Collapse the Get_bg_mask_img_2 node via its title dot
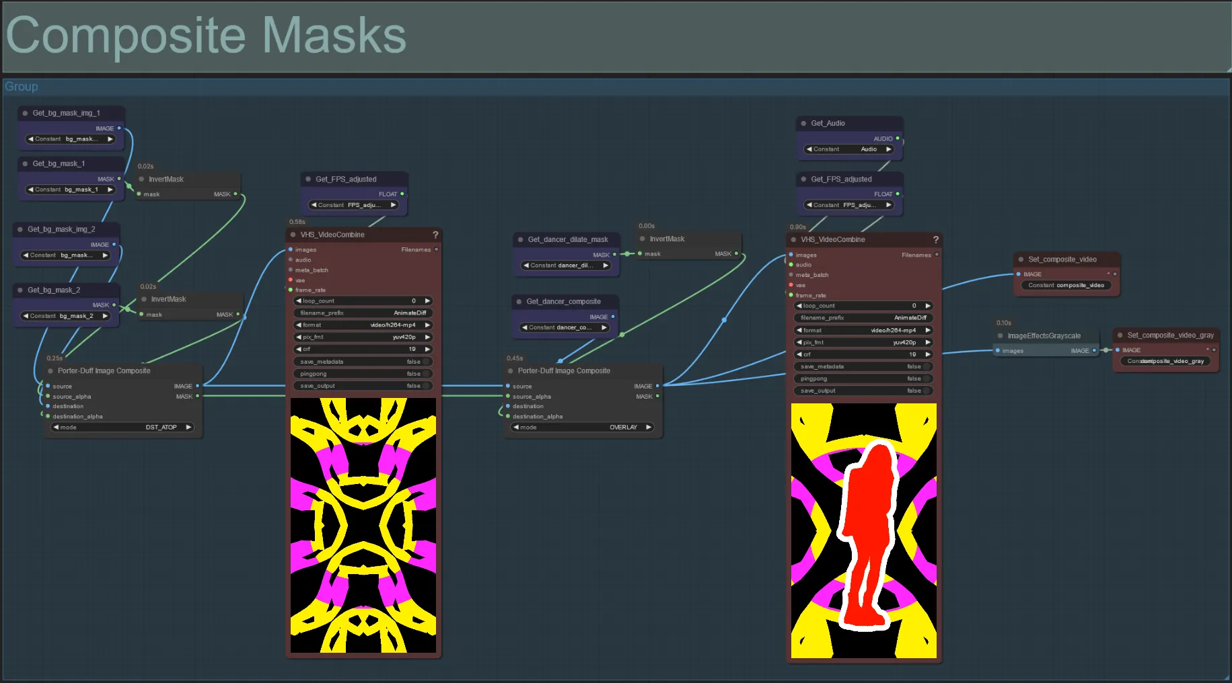 tap(20, 229)
